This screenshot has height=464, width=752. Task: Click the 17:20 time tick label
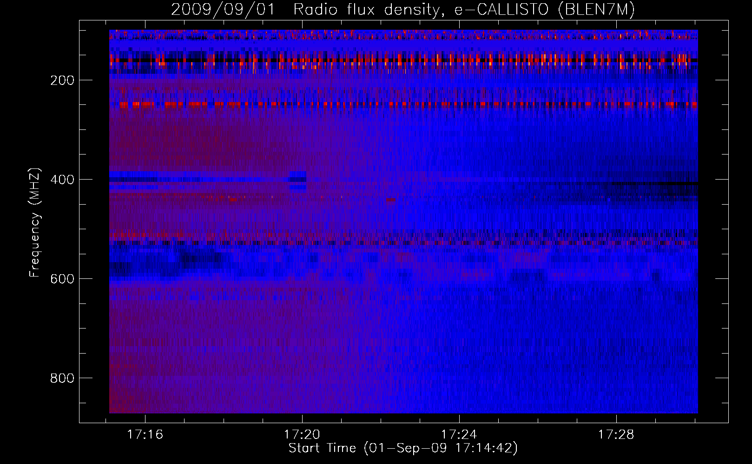[302, 435]
